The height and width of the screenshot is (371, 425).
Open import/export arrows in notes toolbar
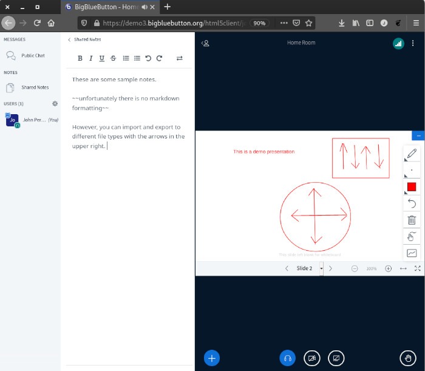[x=180, y=58]
